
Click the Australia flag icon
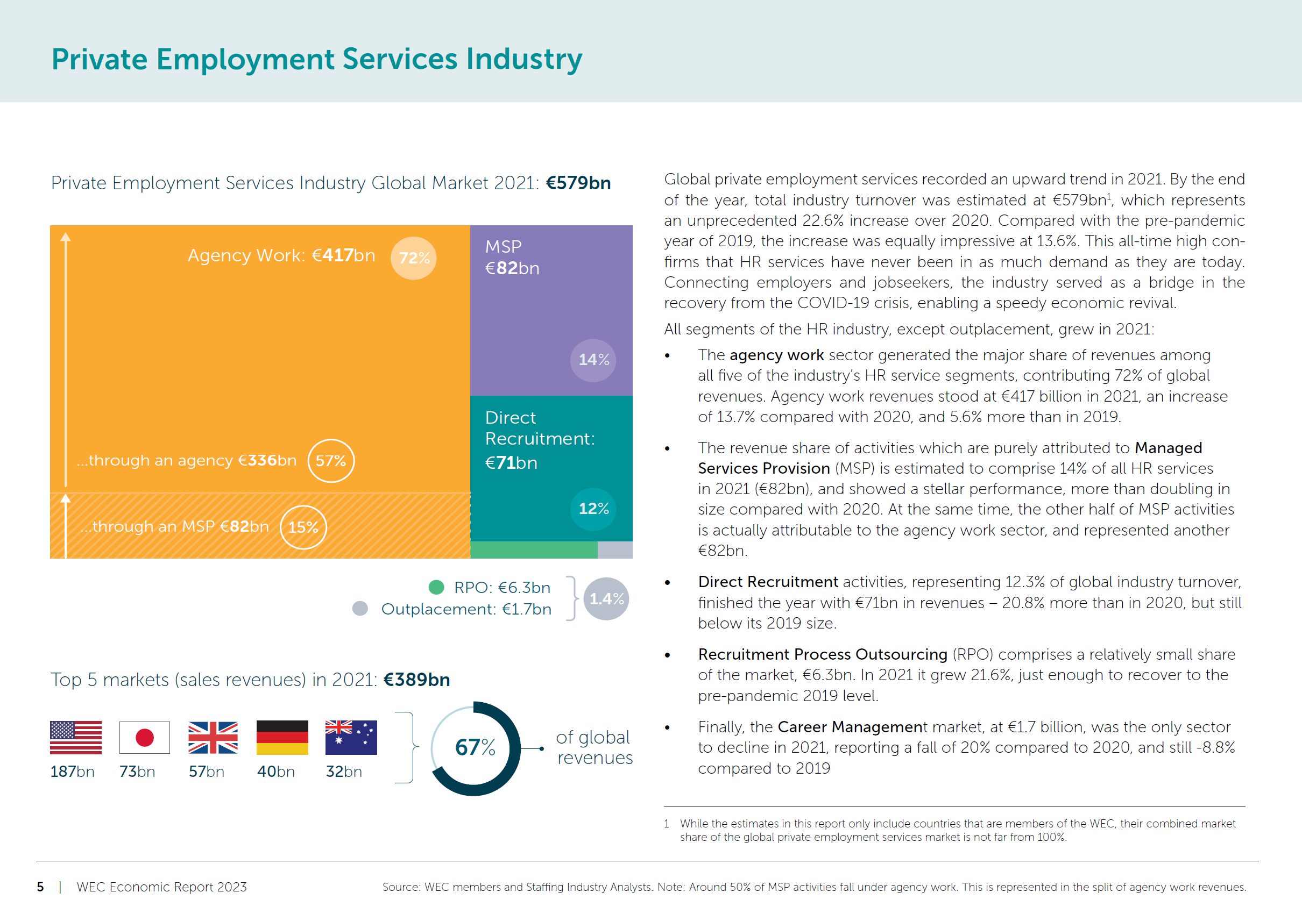coord(351,737)
